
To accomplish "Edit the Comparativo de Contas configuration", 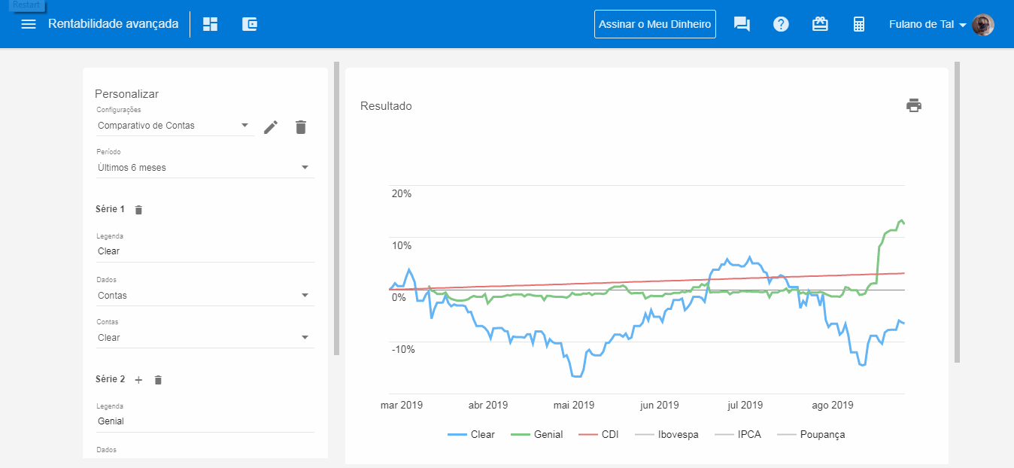I will coord(271,127).
